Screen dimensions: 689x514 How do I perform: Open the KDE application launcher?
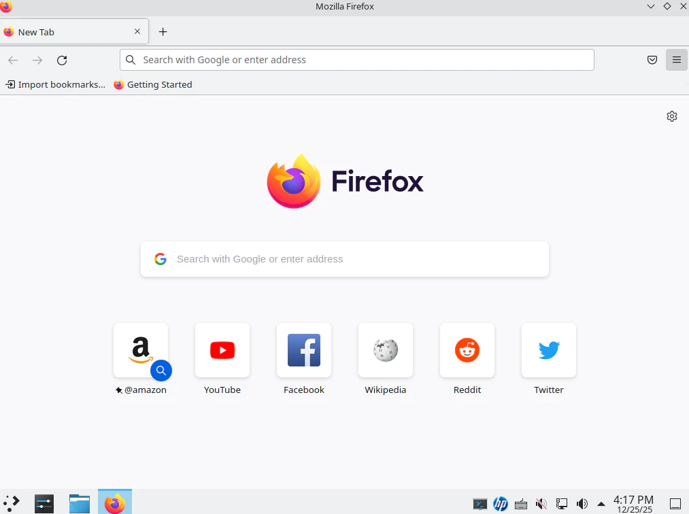[12, 502]
